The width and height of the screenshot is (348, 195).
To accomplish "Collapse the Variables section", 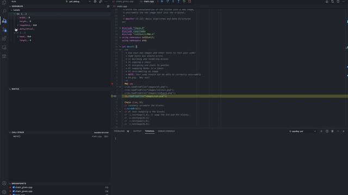I will pyautogui.click(x=17, y=6).
